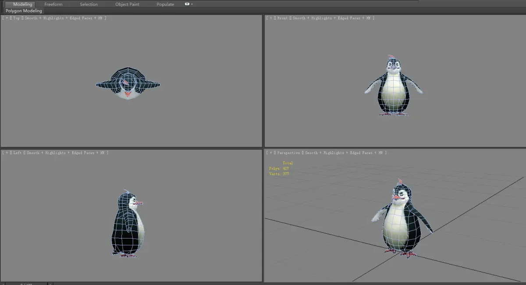Viewport: 526px width, 285px height.
Task: Switch to the Freeform ribbon tab
Action: 53,4
